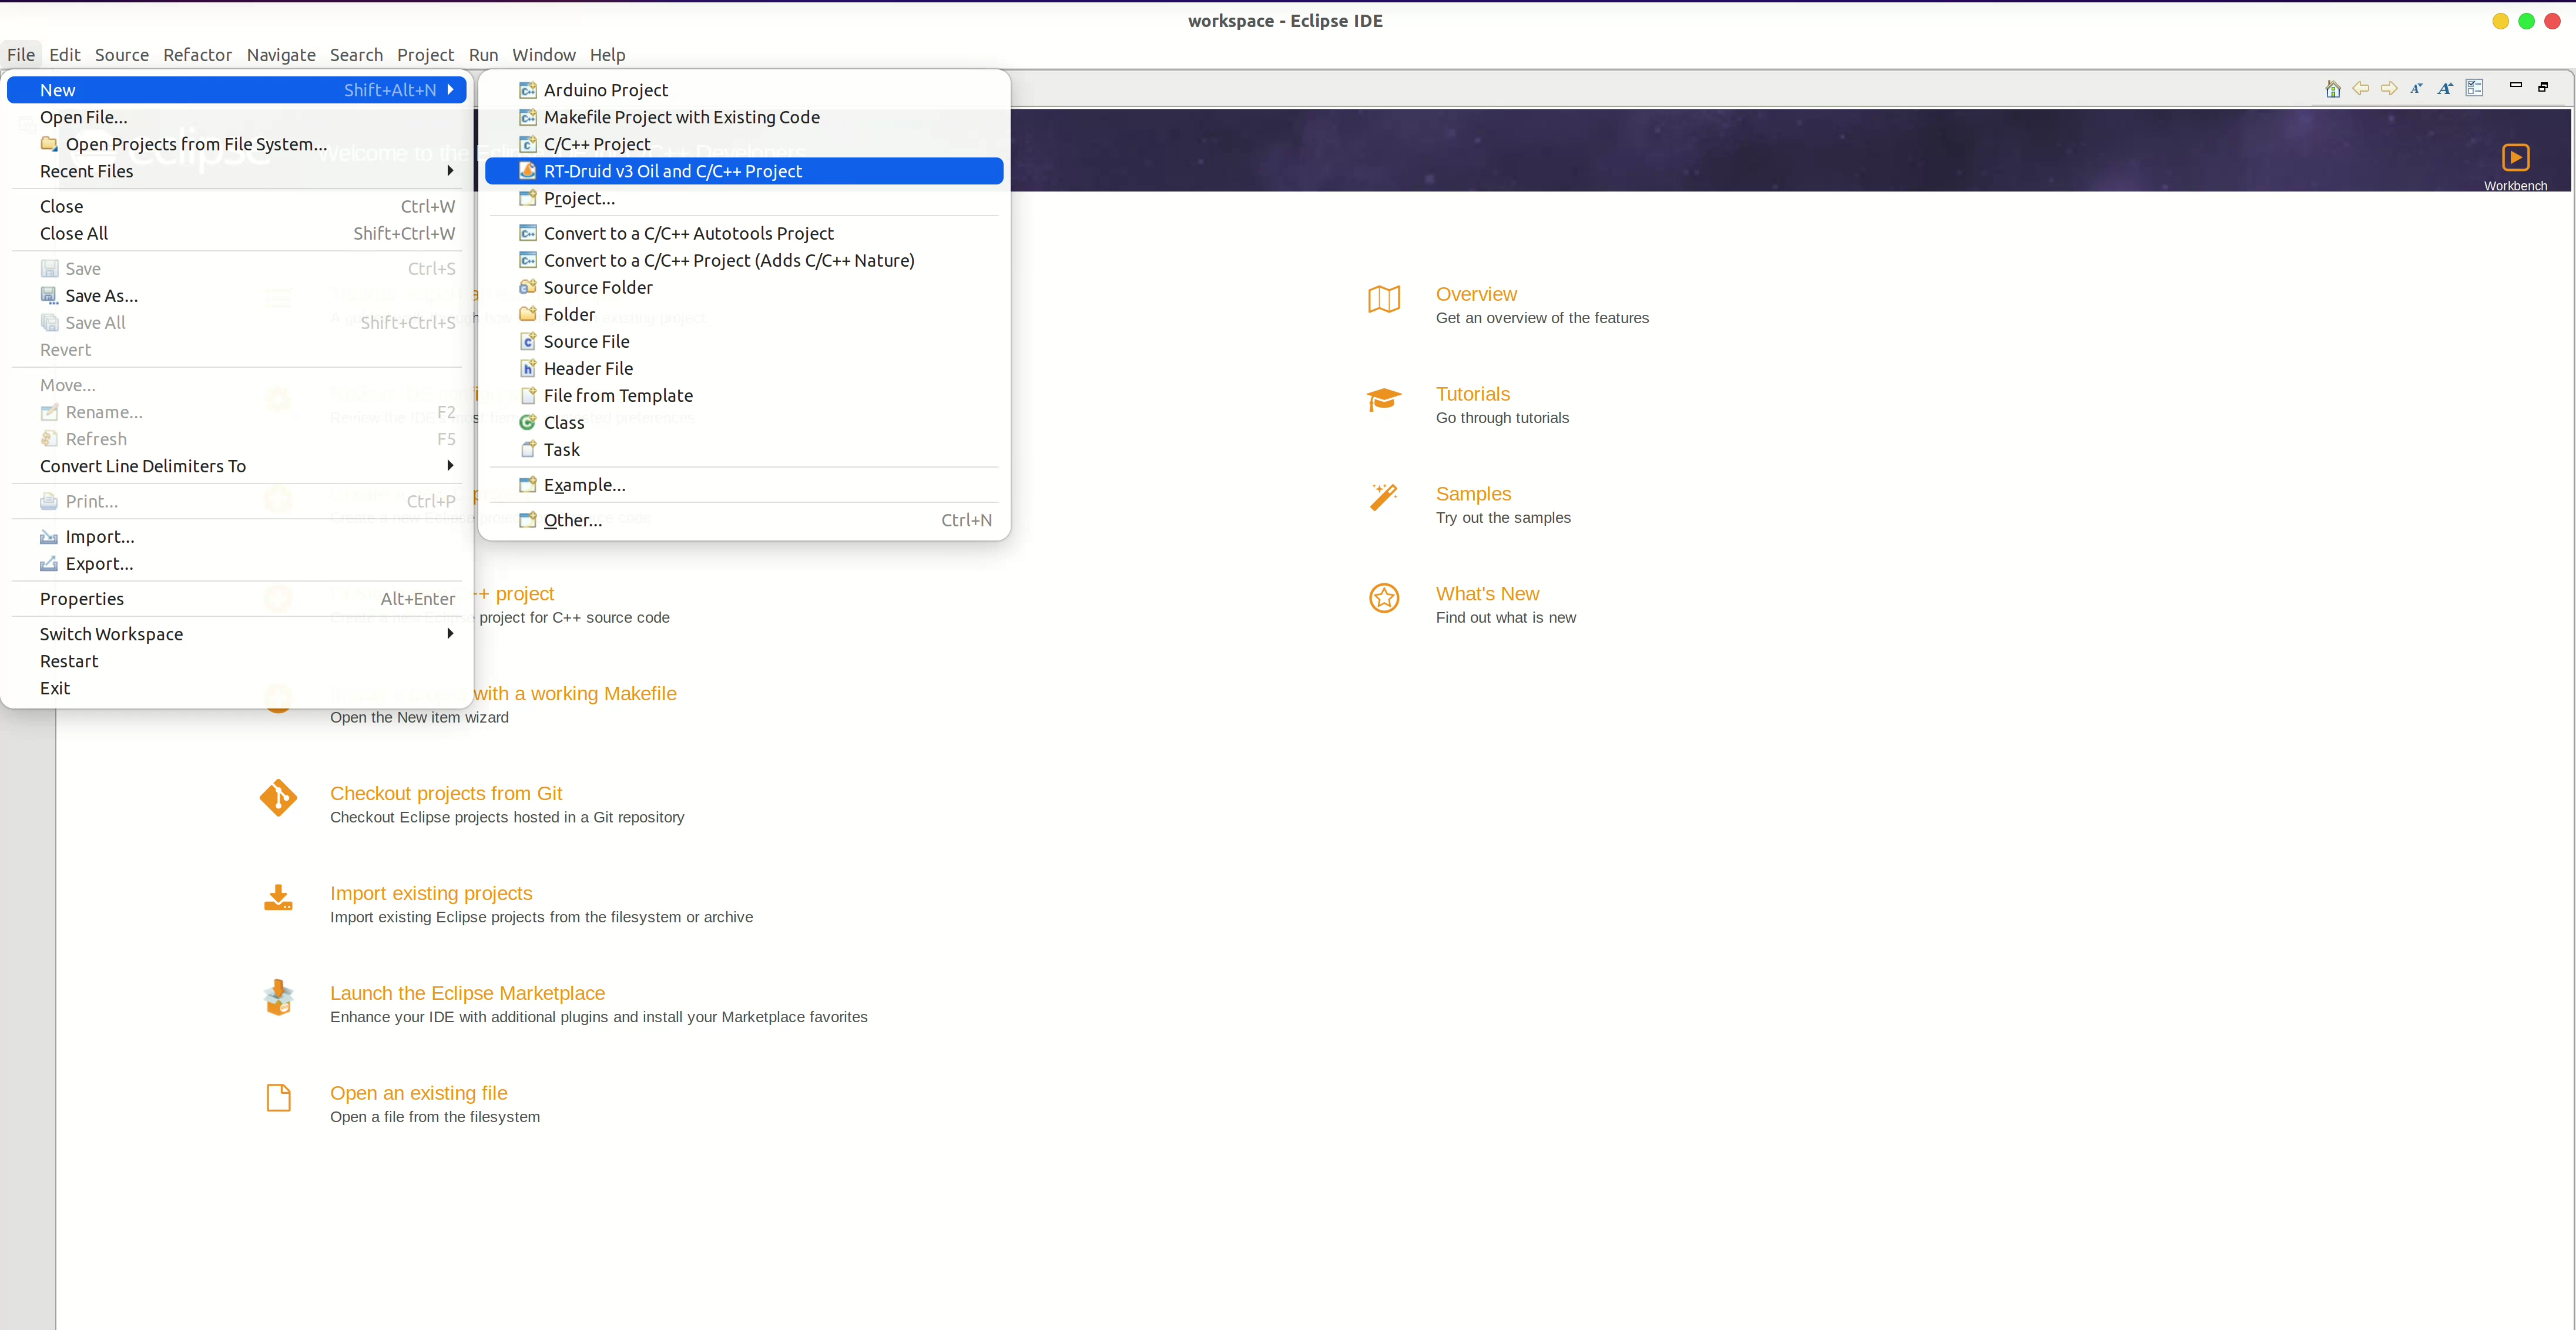Click the Import existing projects download icon

278,898
